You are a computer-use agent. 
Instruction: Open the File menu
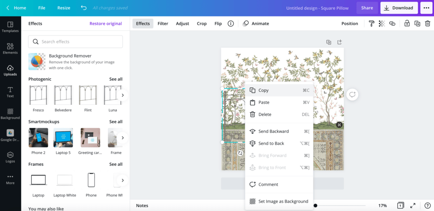point(42,8)
